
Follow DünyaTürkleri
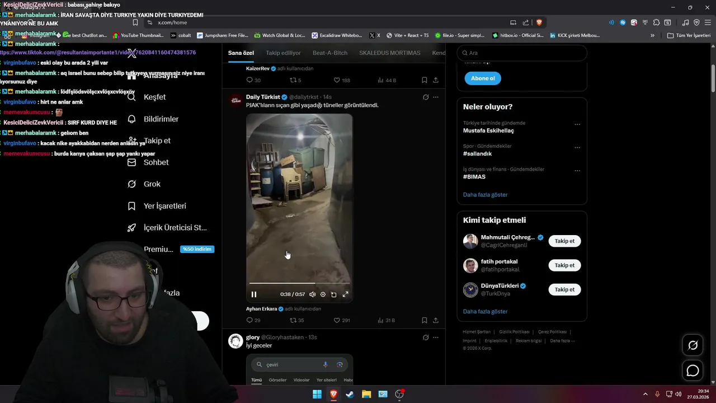point(564,289)
